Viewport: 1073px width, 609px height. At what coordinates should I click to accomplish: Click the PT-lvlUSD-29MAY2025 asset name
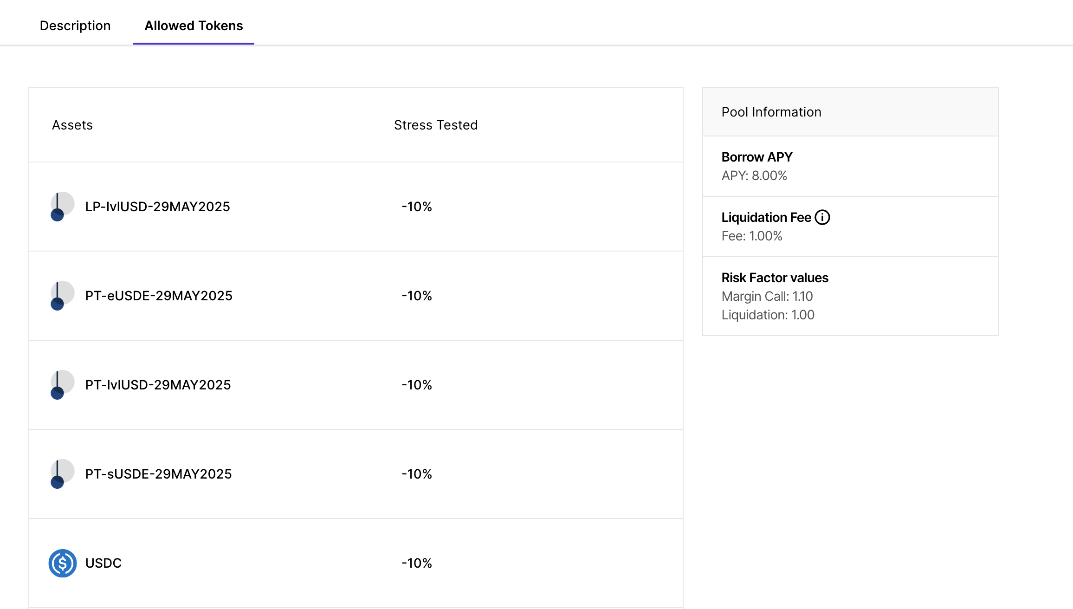coord(158,385)
